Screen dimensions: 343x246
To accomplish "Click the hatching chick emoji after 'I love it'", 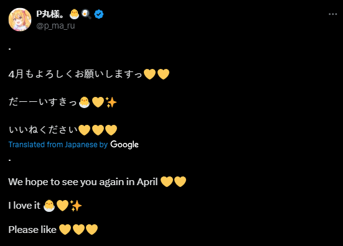I will point(49,206).
